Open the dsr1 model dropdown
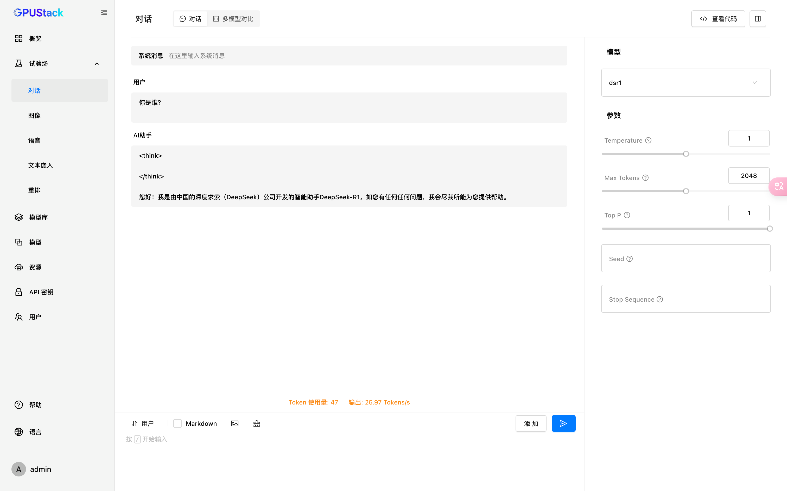Viewport: 787px width, 491px height. (686, 83)
